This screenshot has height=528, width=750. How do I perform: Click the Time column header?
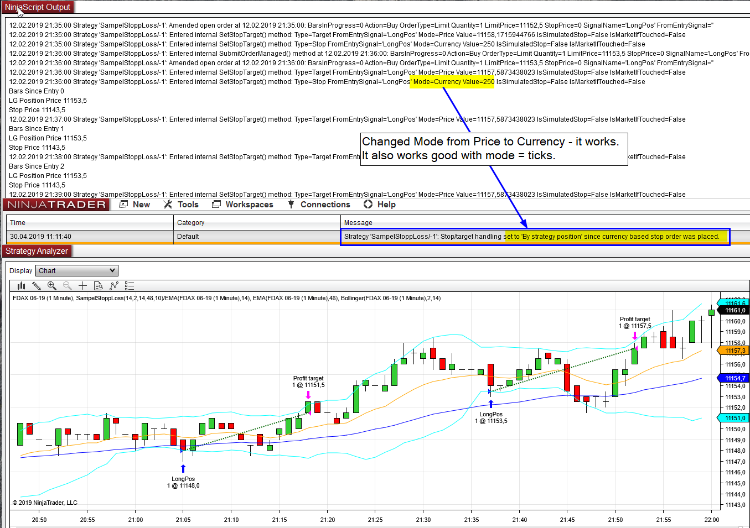[90, 223]
